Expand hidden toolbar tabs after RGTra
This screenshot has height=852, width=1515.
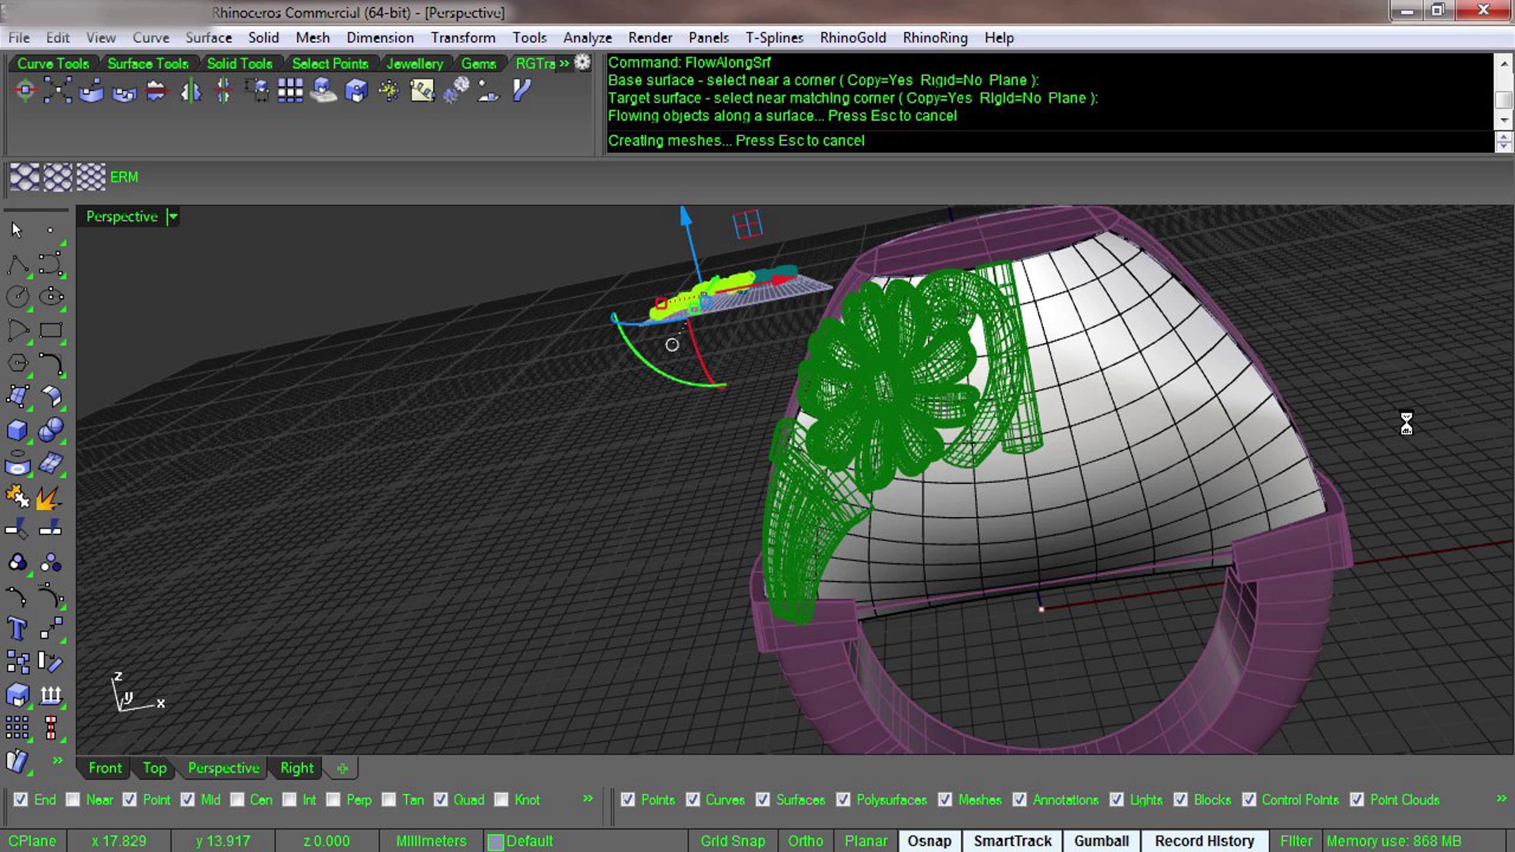click(564, 63)
